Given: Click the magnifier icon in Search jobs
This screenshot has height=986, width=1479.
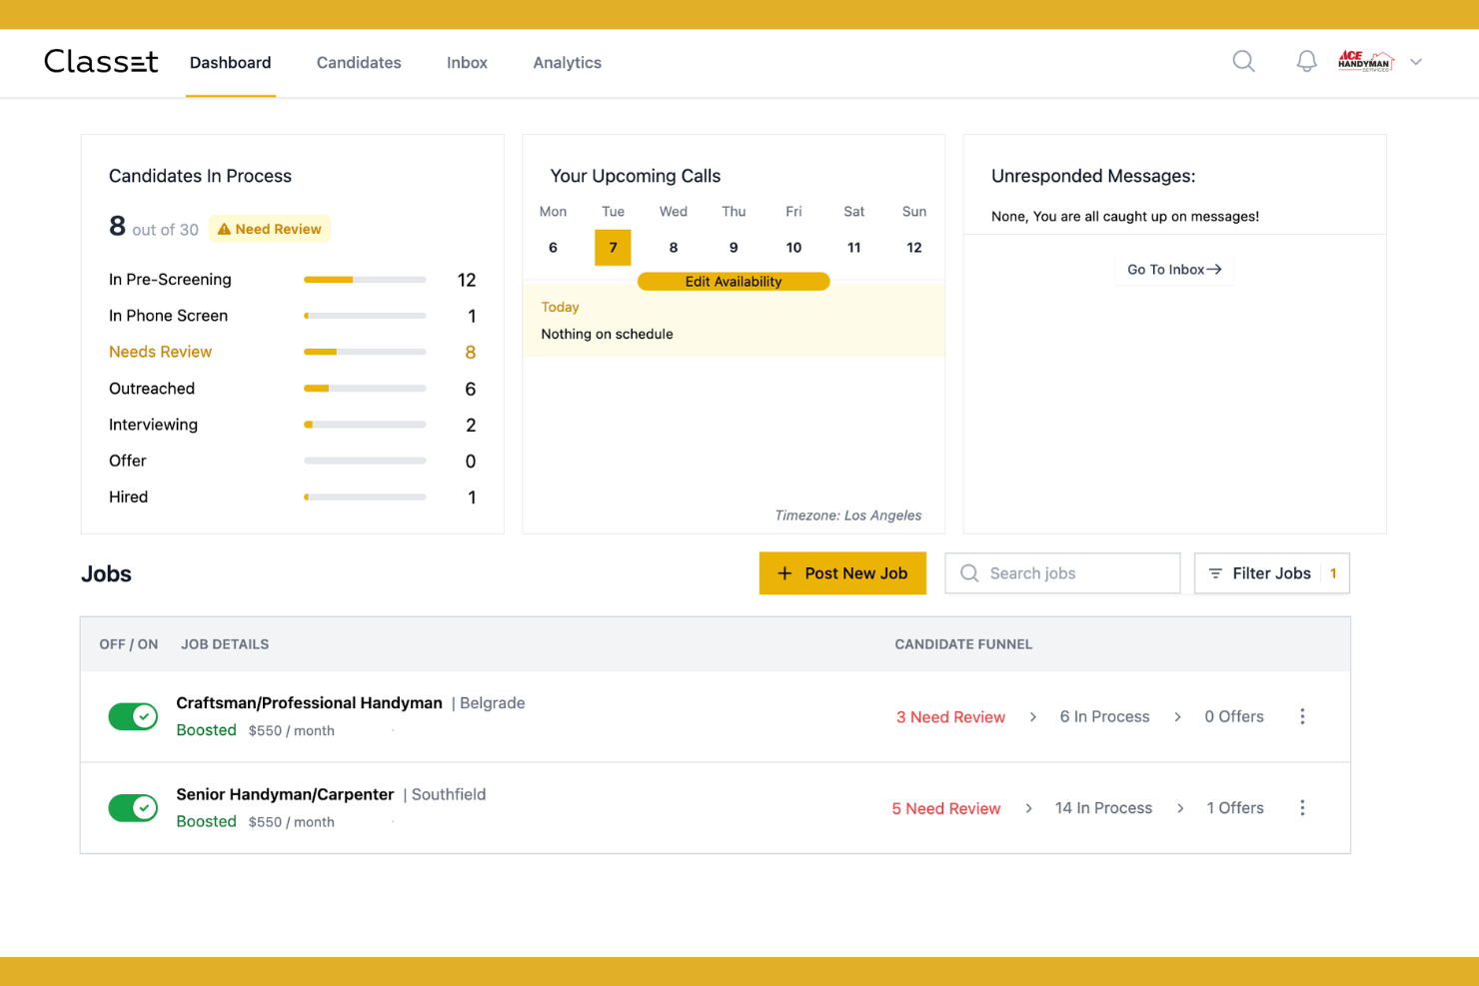Looking at the screenshot, I should (969, 573).
